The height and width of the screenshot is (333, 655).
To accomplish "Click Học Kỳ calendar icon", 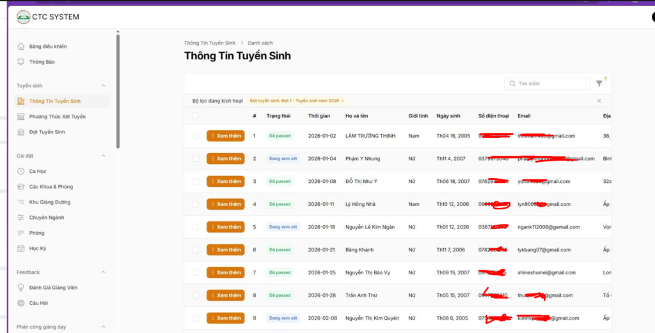I will pyautogui.click(x=21, y=248).
